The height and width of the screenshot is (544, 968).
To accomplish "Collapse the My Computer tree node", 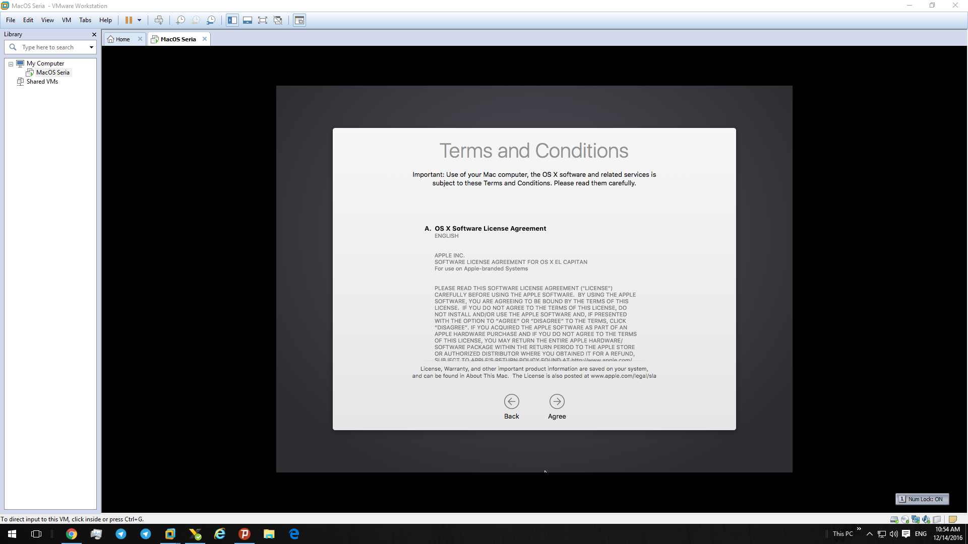I will [x=11, y=64].
